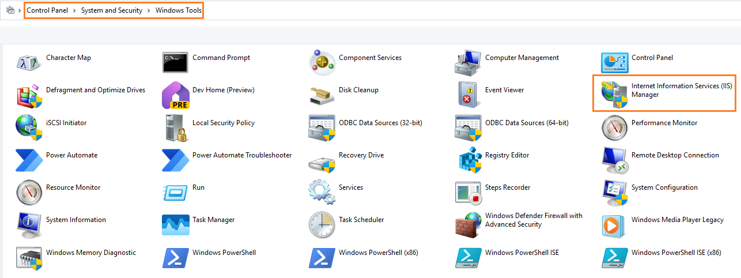Click the Control Panel item icon
Image resolution: width=741 pixels, height=278 pixels.
point(615,62)
